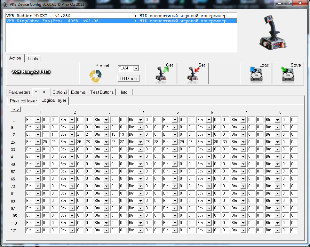
Task: Switch to the Test Buttons tab
Action: [102, 92]
